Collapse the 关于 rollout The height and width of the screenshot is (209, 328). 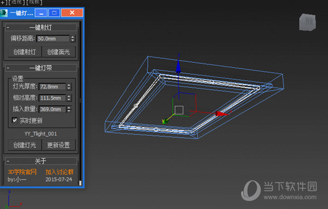tap(41, 161)
